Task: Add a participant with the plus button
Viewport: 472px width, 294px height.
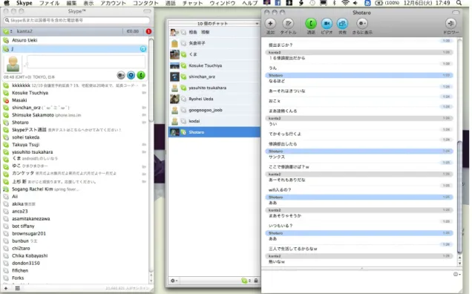Action: pyautogui.click(x=270, y=24)
